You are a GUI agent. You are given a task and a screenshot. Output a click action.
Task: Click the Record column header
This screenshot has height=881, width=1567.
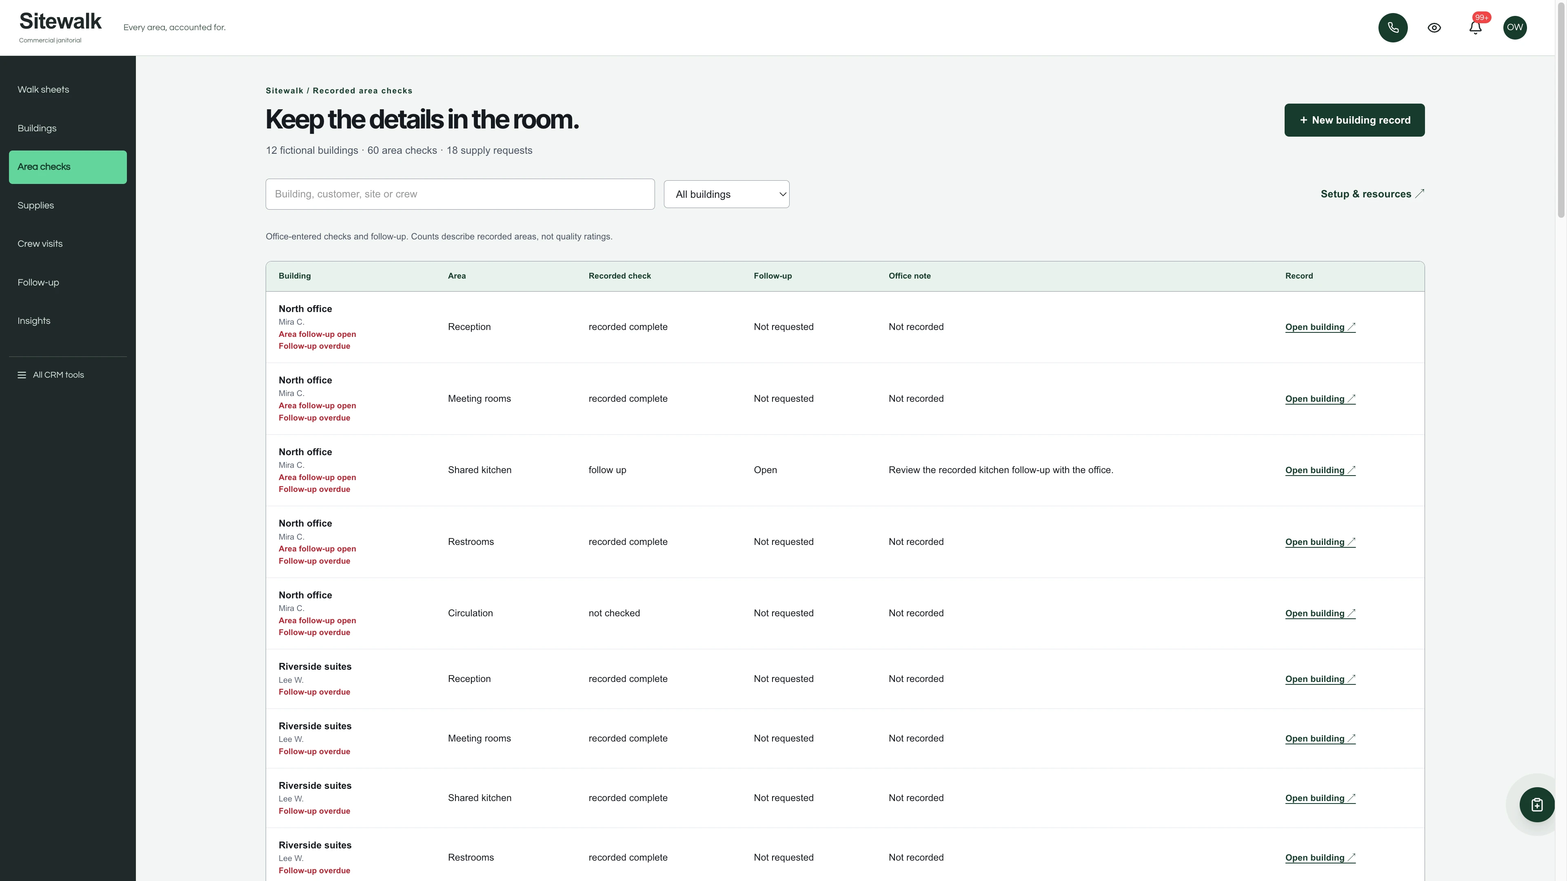tap(1299, 276)
